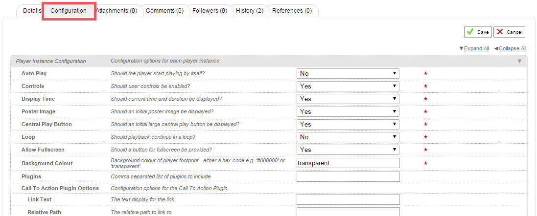This screenshot has height=216, width=537.
Task: Click the Background Colour text field
Action: coord(348,163)
